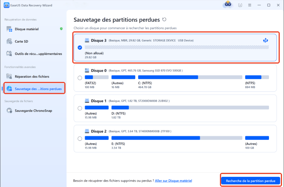This screenshot has width=284, height=187.
Task: Click the Disque 0 SSD drive icon
Action: click(x=87, y=70)
